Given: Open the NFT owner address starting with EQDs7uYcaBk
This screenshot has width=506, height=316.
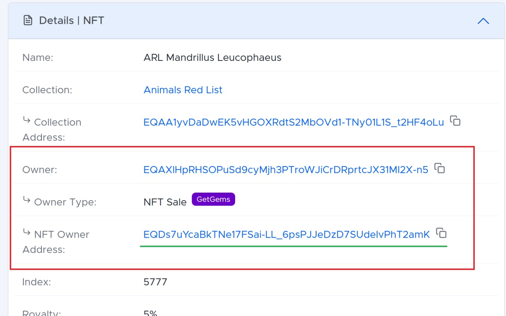Looking at the screenshot, I should (287, 235).
